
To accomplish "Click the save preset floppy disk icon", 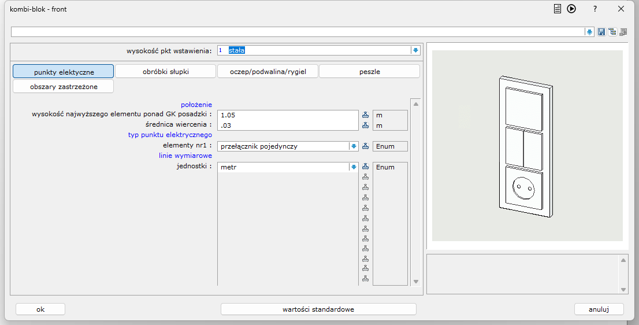I will pyautogui.click(x=601, y=32).
